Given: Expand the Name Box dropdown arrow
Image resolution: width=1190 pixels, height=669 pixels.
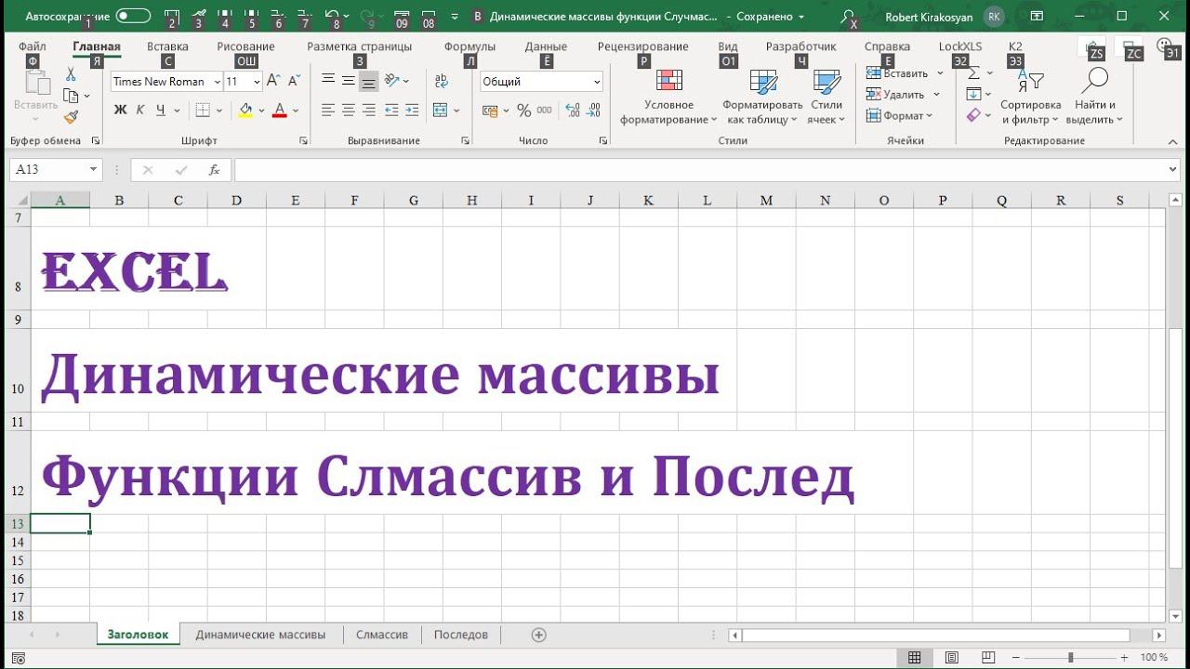Looking at the screenshot, I should (x=93, y=170).
